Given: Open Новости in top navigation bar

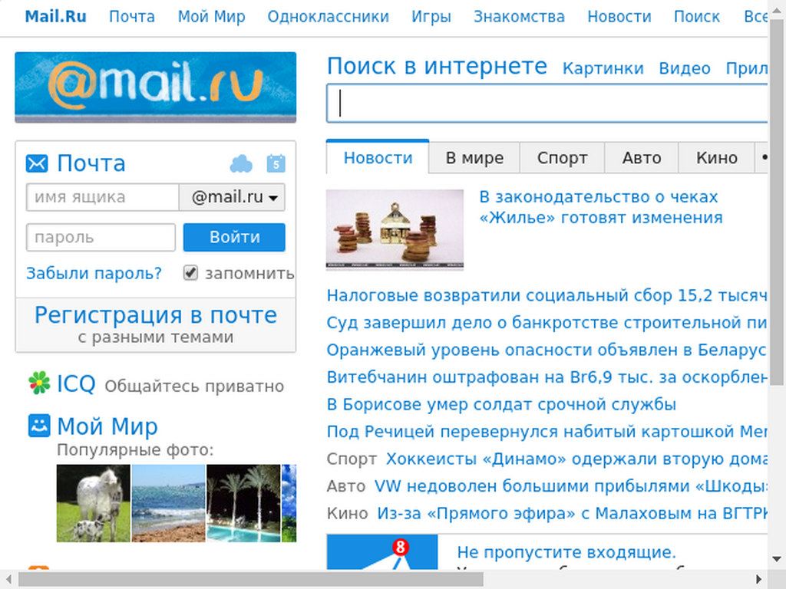Looking at the screenshot, I should tap(619, 17).
